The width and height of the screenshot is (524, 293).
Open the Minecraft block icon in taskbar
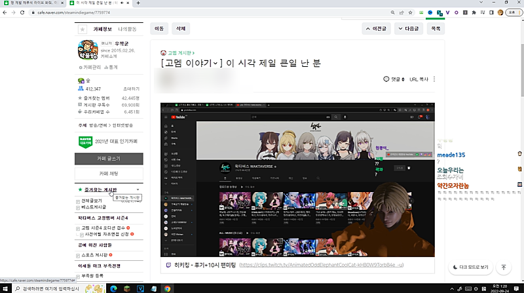(126, 288)
